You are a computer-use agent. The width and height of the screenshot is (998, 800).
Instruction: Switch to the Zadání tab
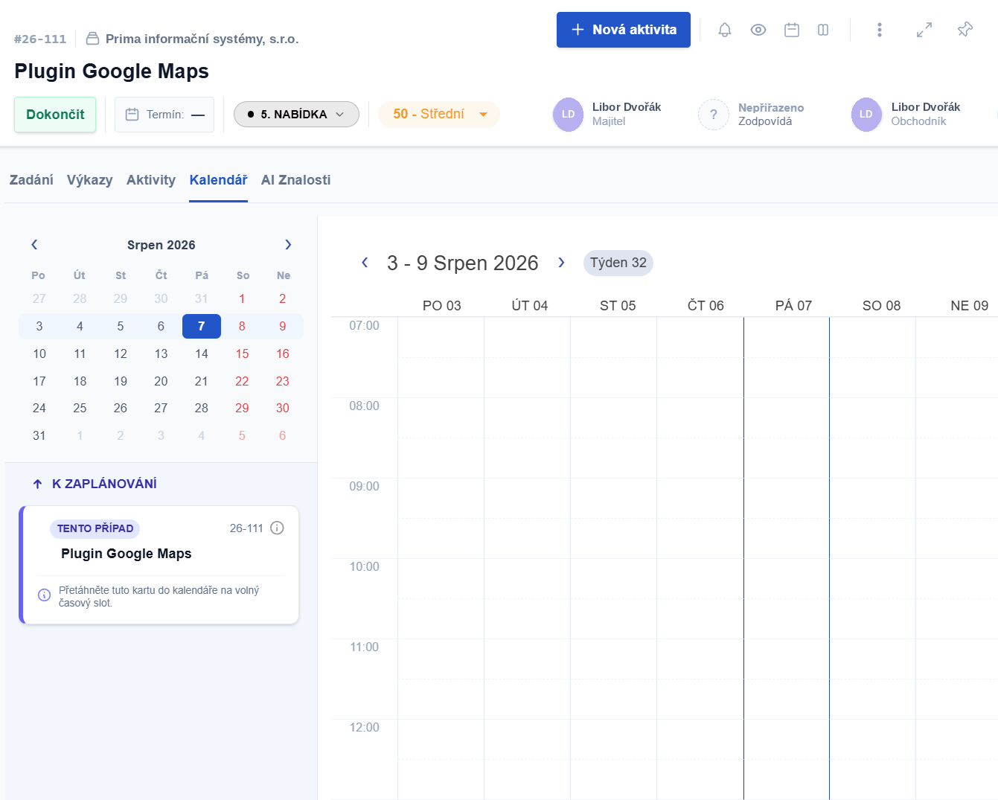[31, 180]
